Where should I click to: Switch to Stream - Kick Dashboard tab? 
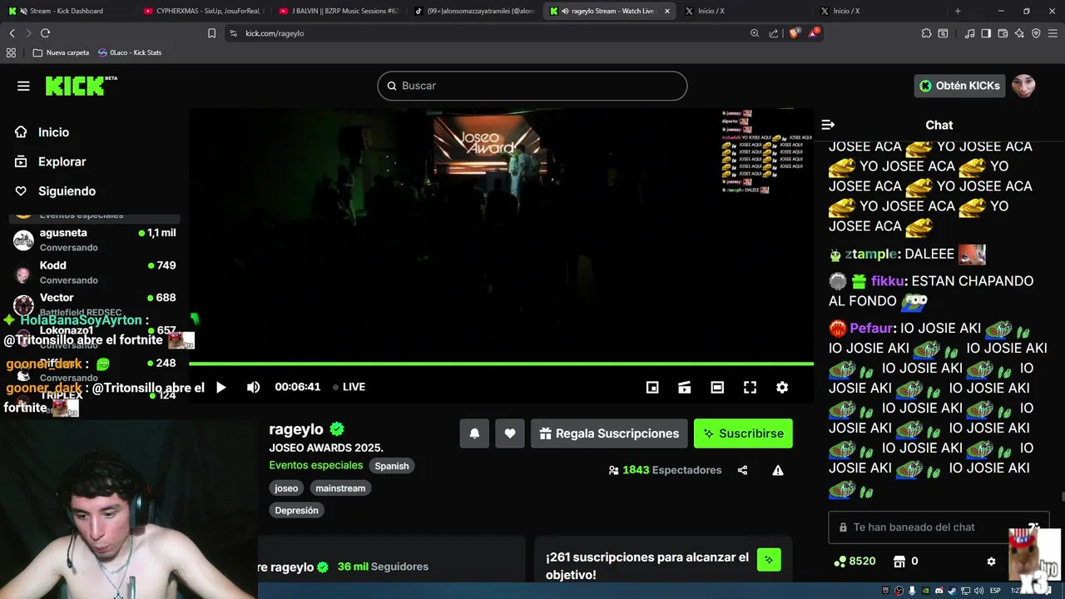pyautogui.click(x=67, y=11)
